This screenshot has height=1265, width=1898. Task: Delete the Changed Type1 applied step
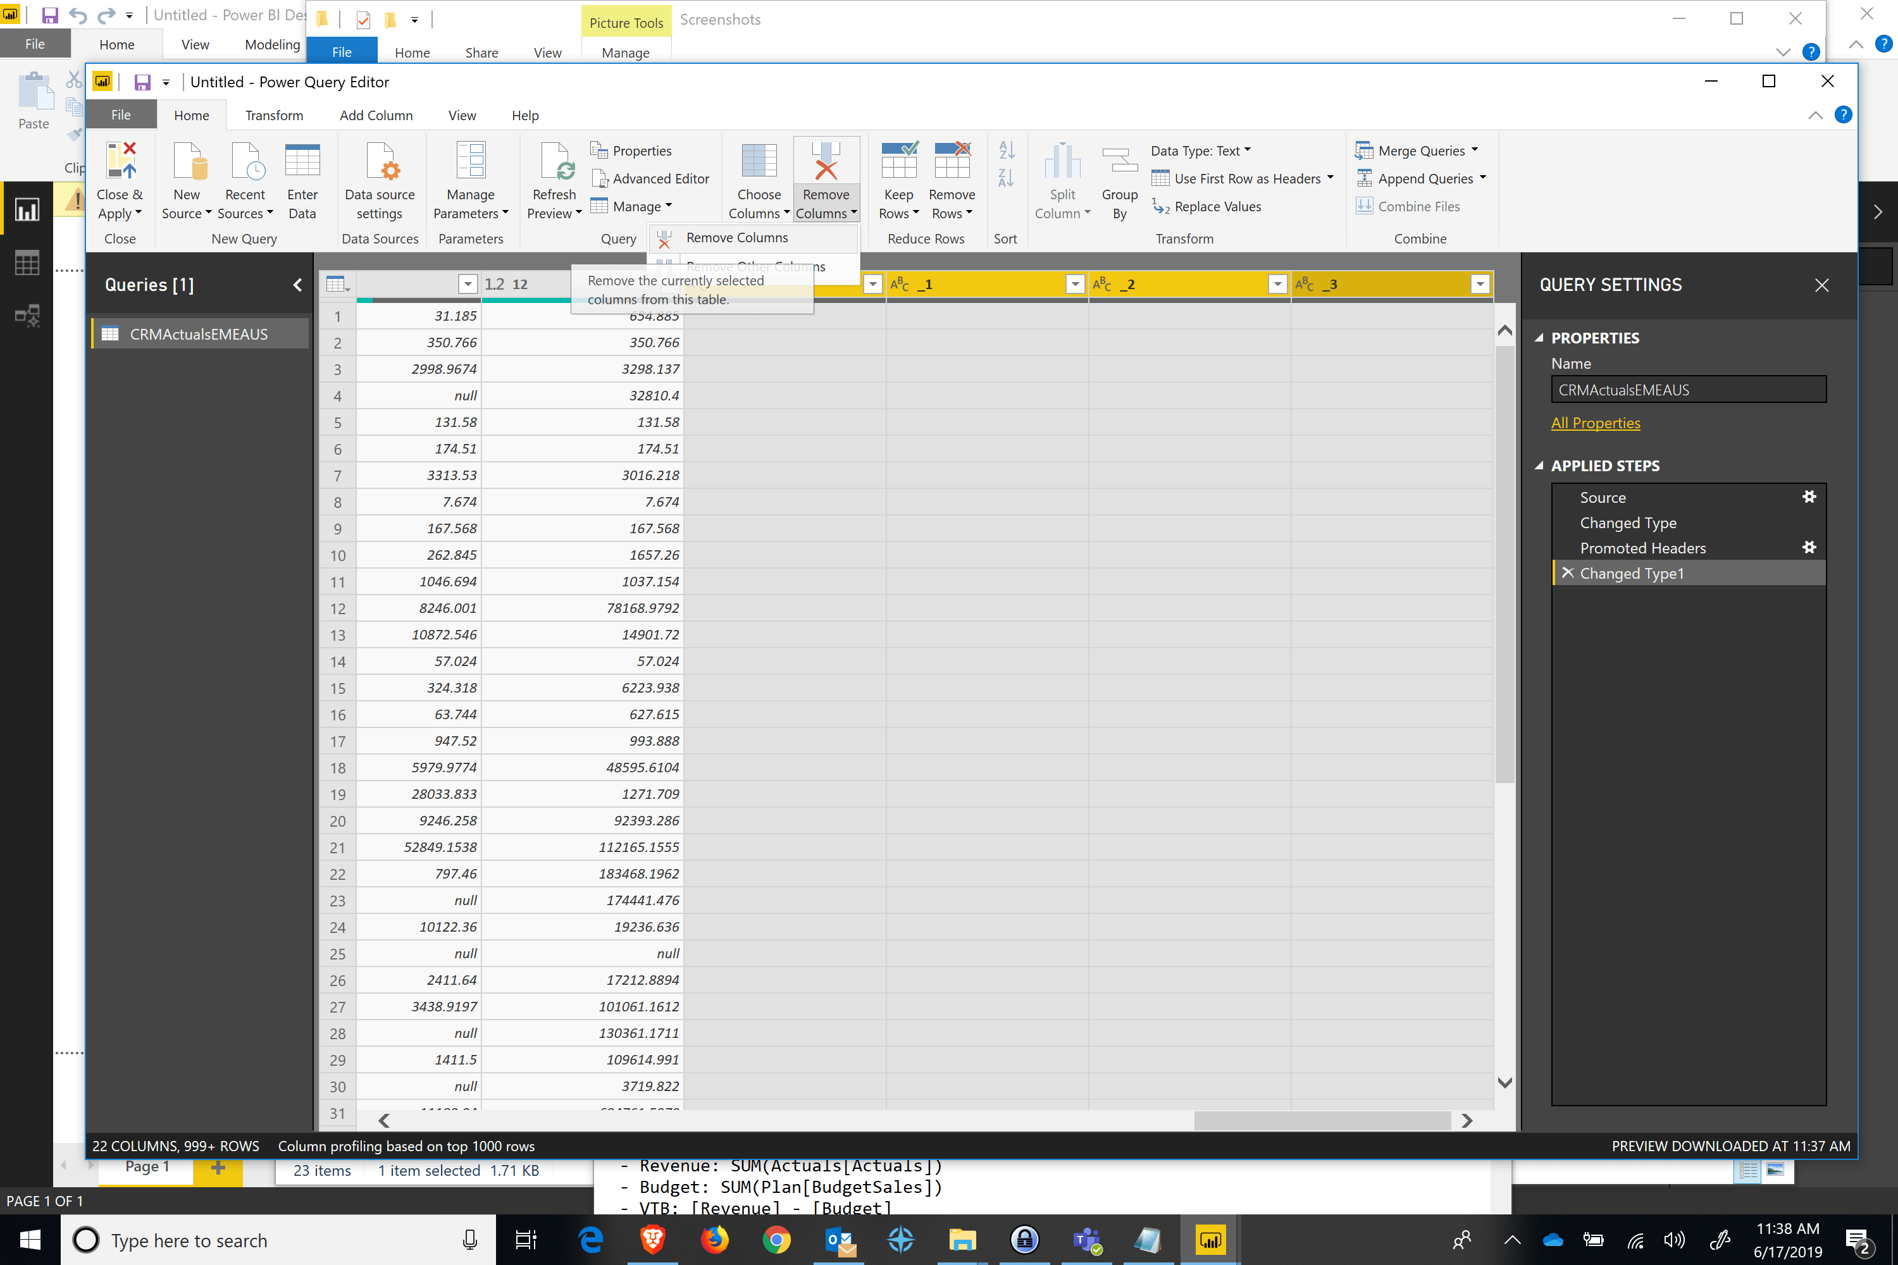[x=1568, y=573]
